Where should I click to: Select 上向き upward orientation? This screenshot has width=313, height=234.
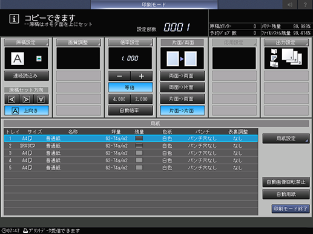click(x=27, y=110)
